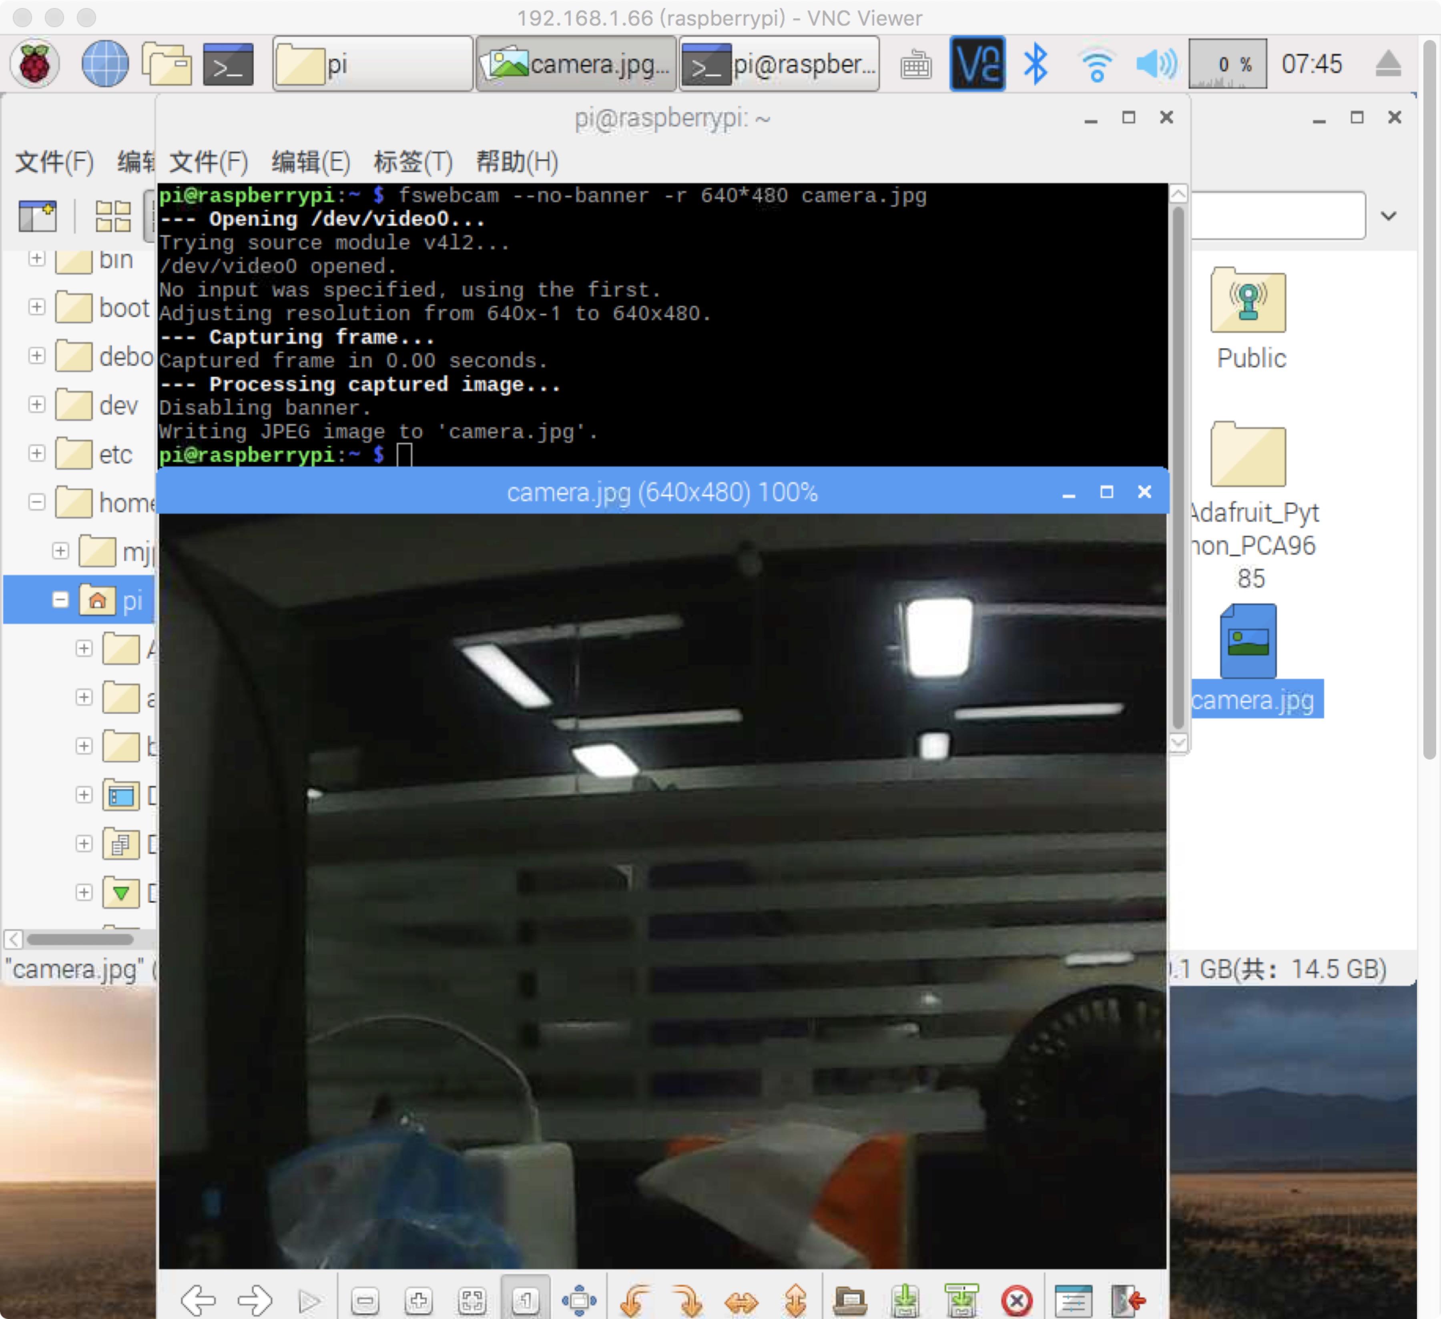
Task: Expand the mj folder tree node
Action: [60, 551]
